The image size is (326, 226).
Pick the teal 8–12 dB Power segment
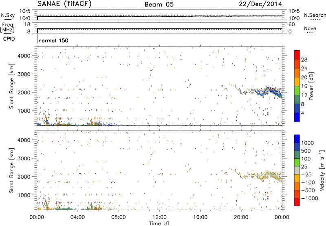(297, 99)
